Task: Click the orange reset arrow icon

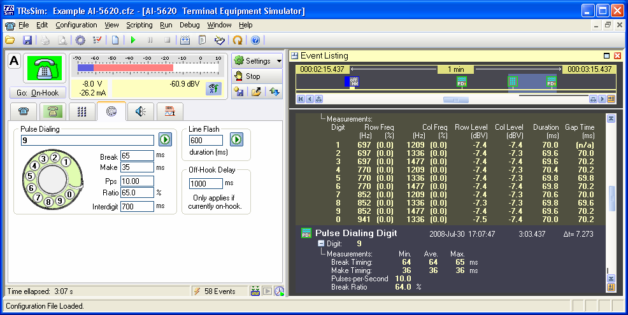Action: [x=238, y=40]
